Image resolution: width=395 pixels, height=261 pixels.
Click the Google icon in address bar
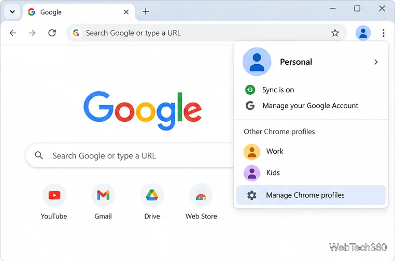tap(76, 33)
